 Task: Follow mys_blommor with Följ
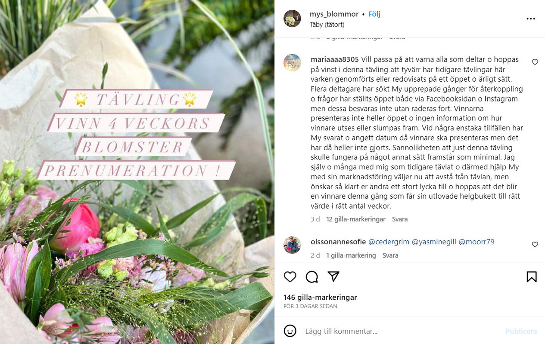pyautogui.click(x=374, y=14)
